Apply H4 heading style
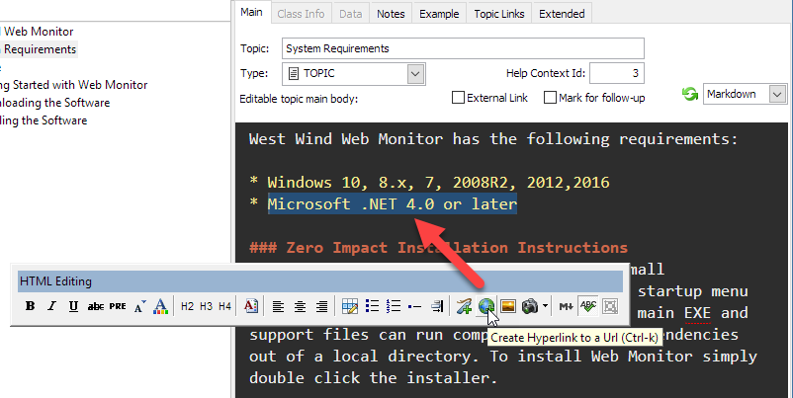The image size is (793, 398). point(224,306)
